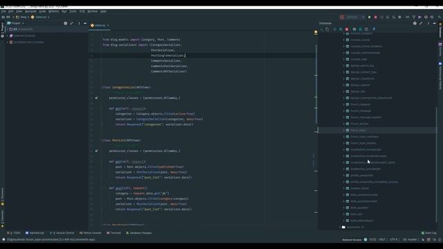This screenshot has height=249, width=443.
Task: Select the views.py editor tab
Action: tap(100, 26)
